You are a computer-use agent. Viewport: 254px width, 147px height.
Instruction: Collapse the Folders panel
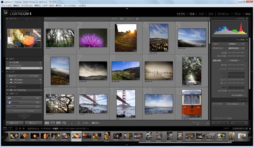point(7,72)
